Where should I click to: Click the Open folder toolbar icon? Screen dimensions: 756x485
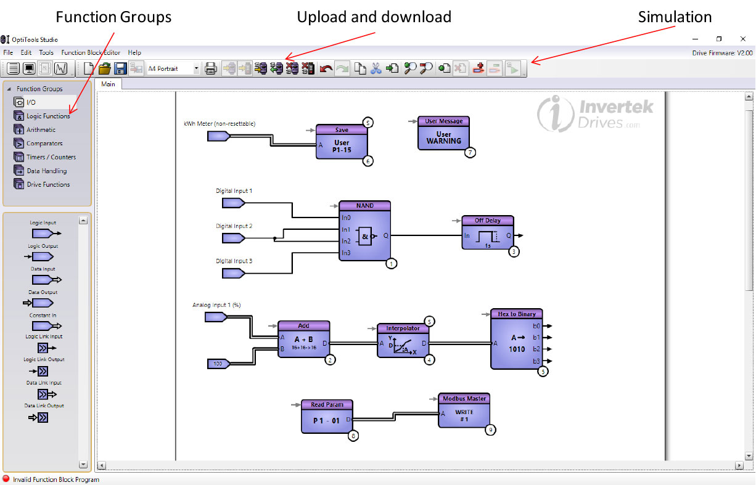click(105, 68)
